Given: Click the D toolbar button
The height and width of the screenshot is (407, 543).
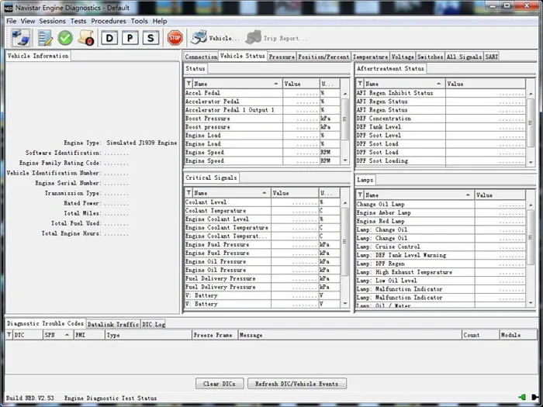Looking at the screenshot, I should click(x=109, y=38).
